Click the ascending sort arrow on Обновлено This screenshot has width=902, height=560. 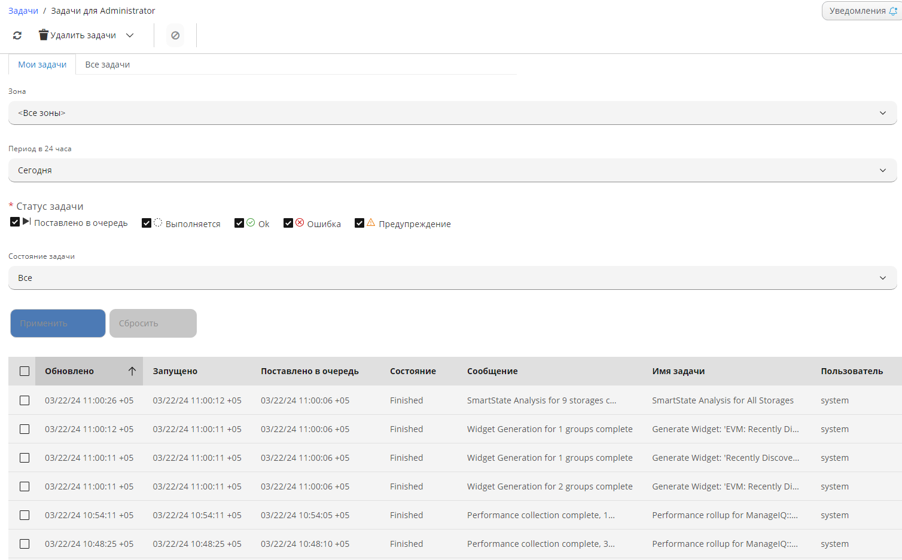pyautogui.click(x=132, y=371)
